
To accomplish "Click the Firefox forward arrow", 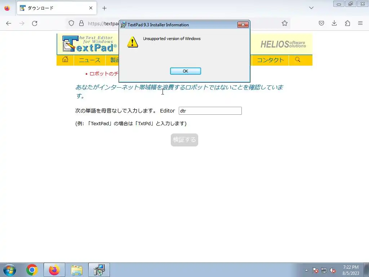I will click(x=22, y=23).
